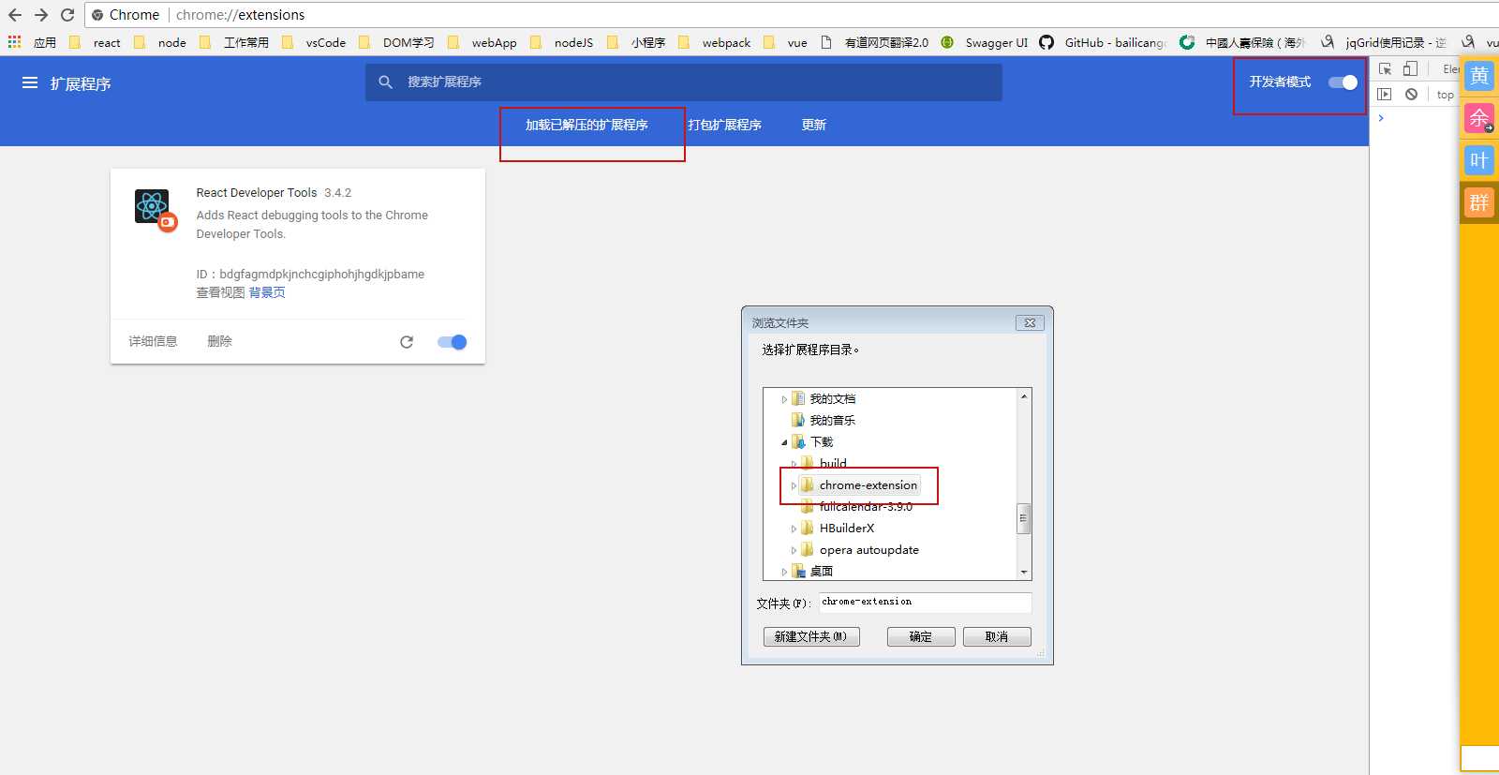Open the webpack bookmark folder
1499x775 pixels.
(x=715, y=42)
